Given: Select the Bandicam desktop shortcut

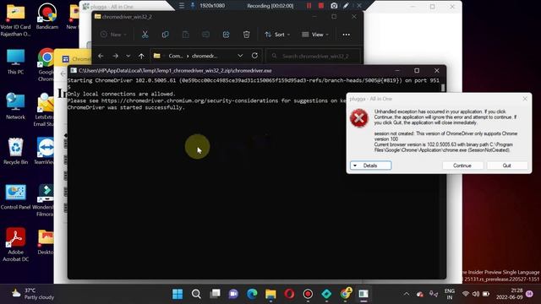Looking at the screenshot, I should coord(47,16).
